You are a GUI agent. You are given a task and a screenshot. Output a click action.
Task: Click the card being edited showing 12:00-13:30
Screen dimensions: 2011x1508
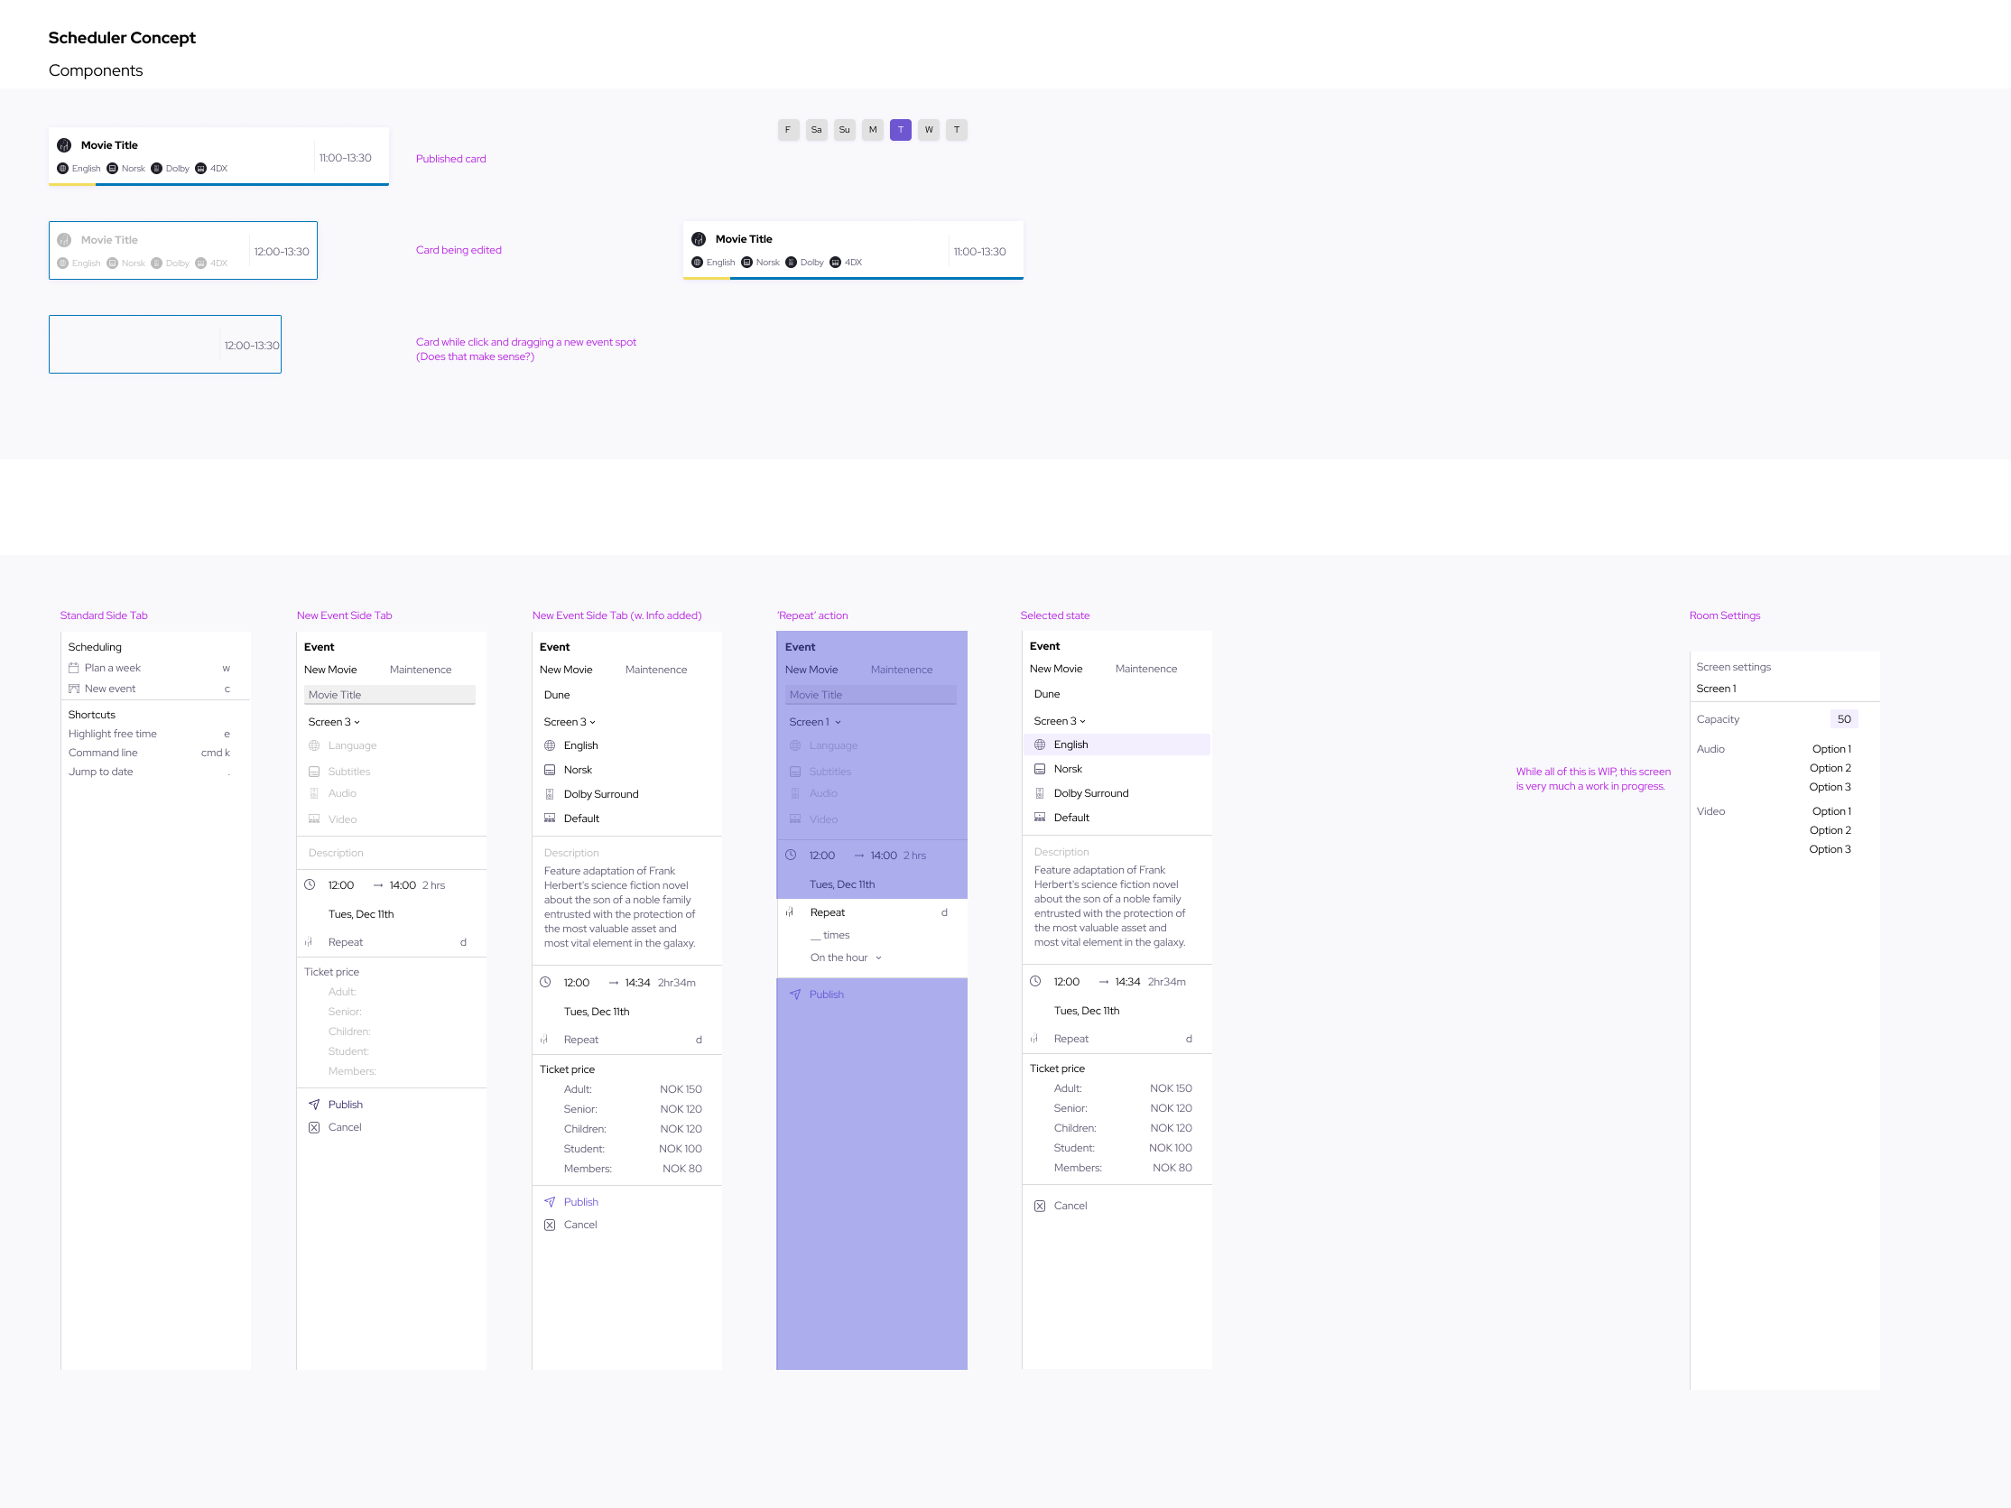click(x=182, y=251)
